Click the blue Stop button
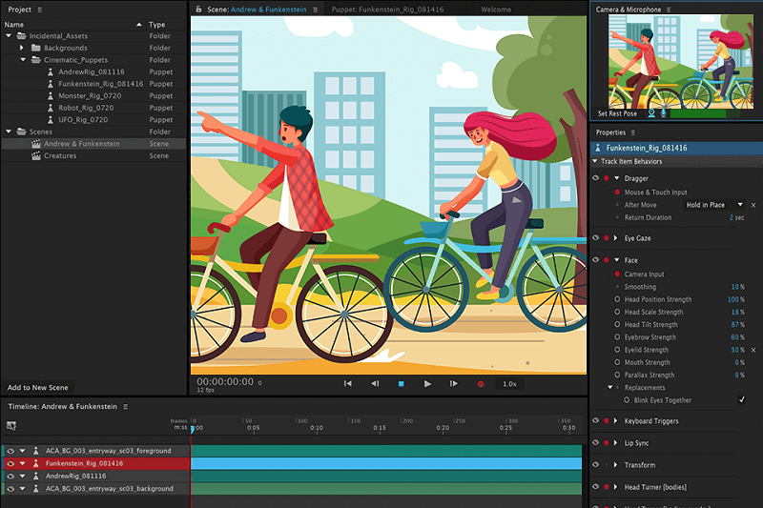Image resolution: width=763 pixels, height=508 pixels. click(x=401, y=384)
